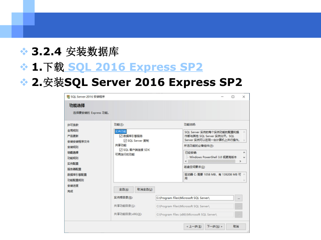Browse for the 实例根目录 folder

click(x=239, y=198)
